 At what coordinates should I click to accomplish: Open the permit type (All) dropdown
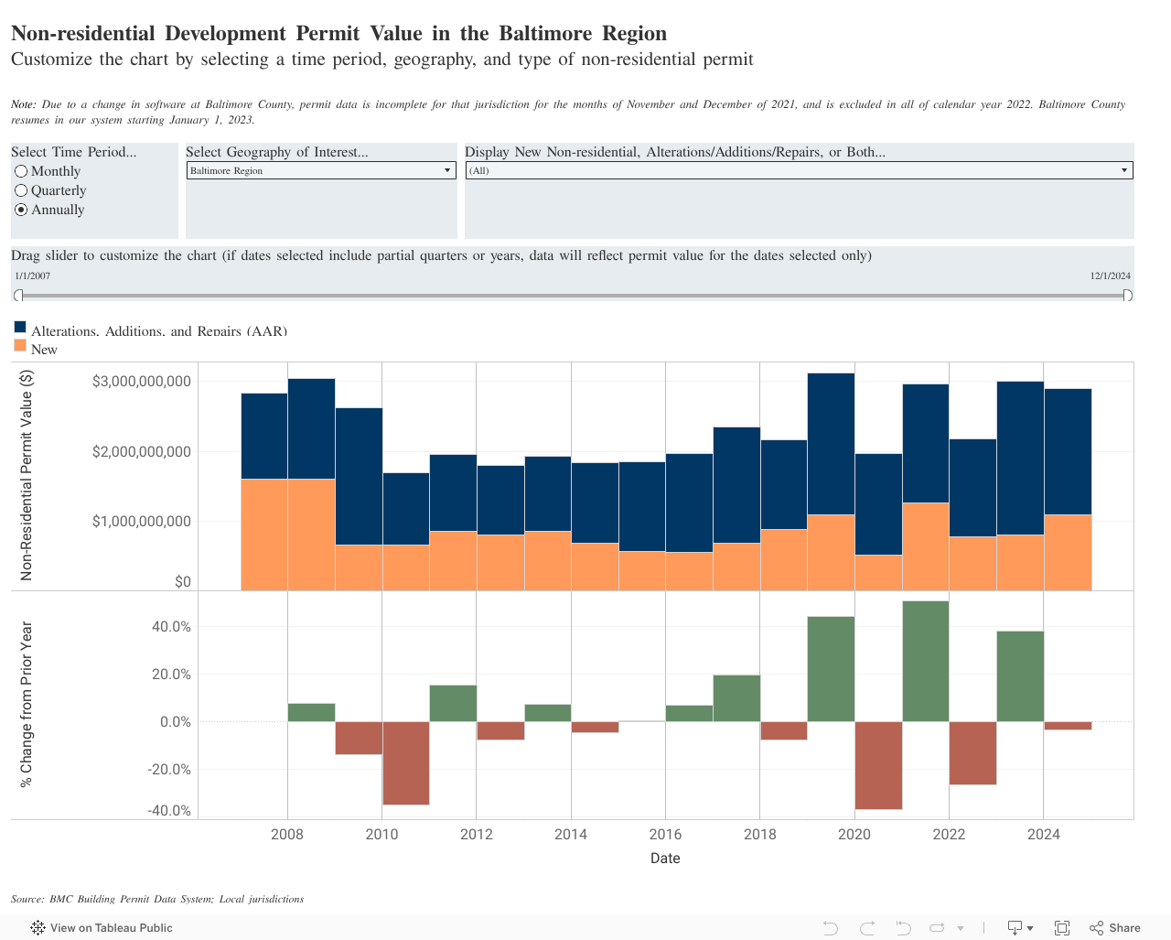(x=799, y=170)
